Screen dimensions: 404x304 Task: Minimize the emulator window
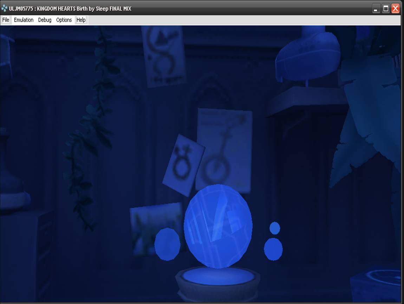pos(376,9)
